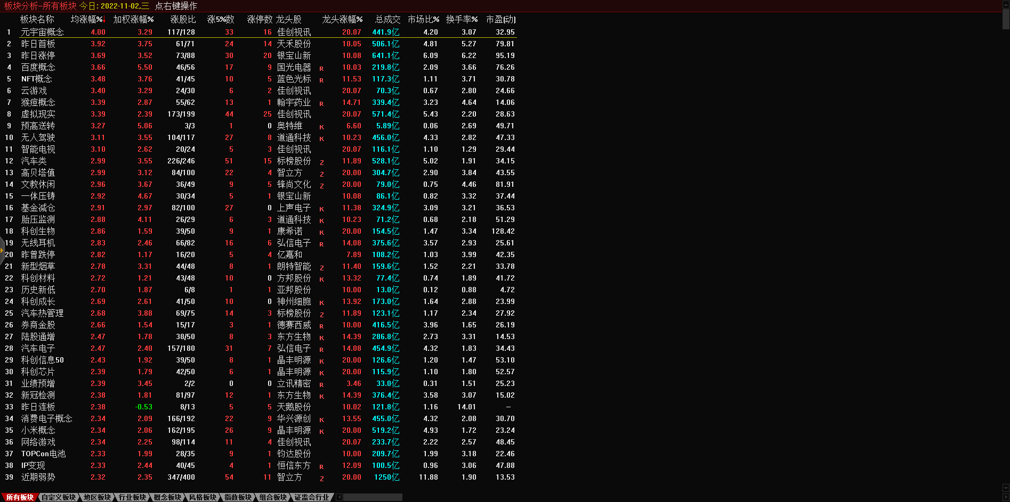Open the 自定义板块 tab
1010x502 pixels.
[59, 497]
